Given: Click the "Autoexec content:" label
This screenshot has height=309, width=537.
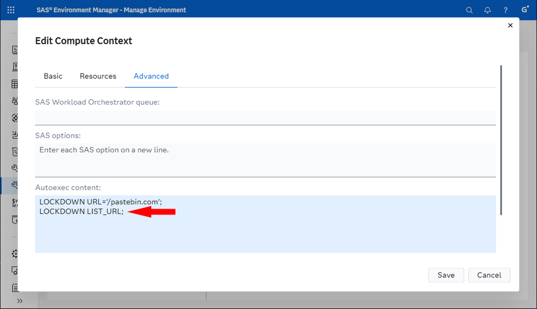Looking at the screenshot, I should [x=68, y=187].
